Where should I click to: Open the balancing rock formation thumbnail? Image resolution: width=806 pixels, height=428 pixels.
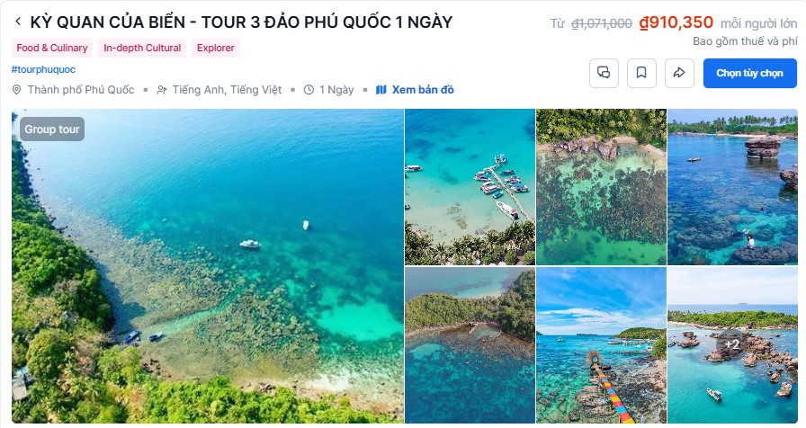click(732, 187)
